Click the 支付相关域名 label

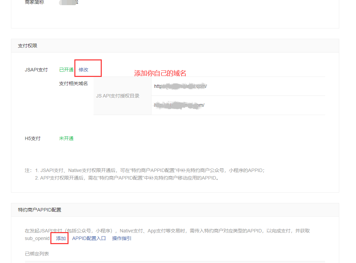pyautogui.click(x=73, y=83)
